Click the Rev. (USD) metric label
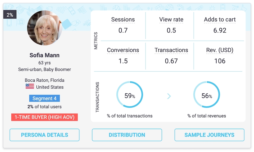The image size is (254, 152). tap(220, 50)
